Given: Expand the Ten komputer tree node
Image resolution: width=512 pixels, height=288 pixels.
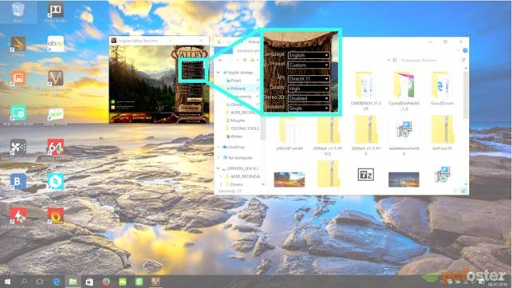Looking at the screenshot, I should point(219,158).
